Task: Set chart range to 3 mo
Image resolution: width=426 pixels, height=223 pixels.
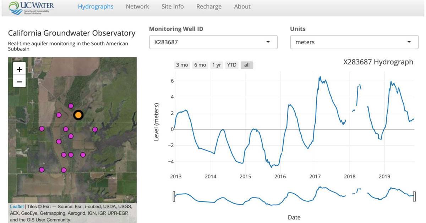Action: pos(182,65)
